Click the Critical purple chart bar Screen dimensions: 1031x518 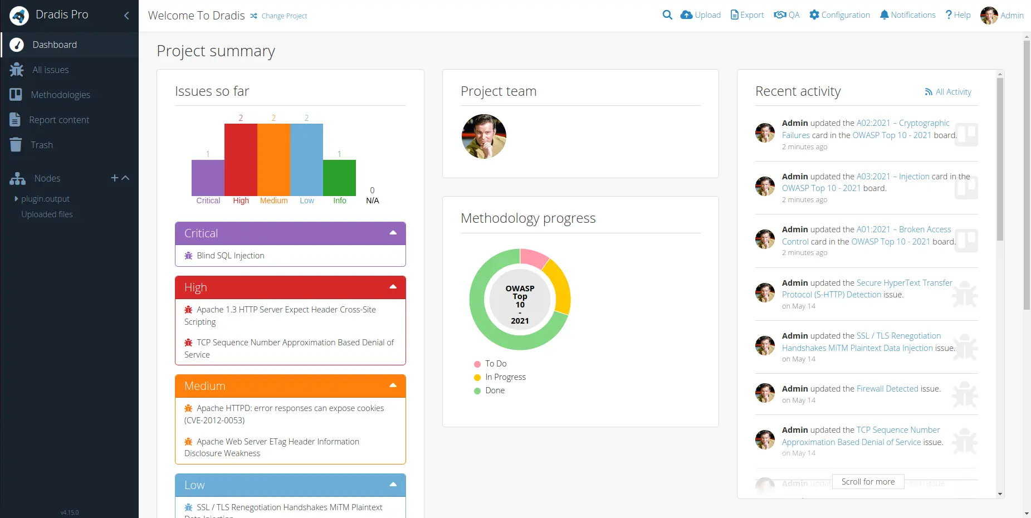pyautogui.click(x=208, y=178)
